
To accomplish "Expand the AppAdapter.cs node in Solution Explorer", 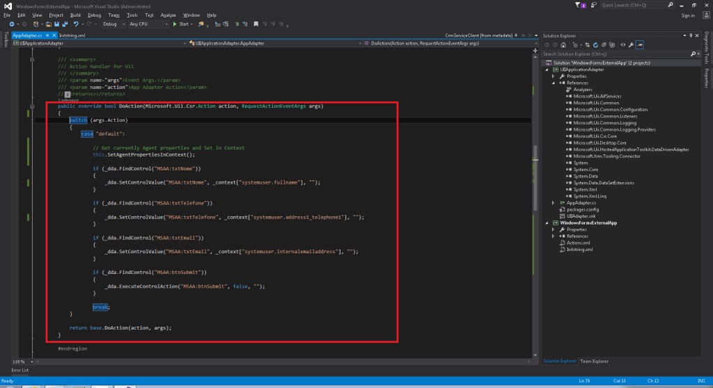I will (554, 202).
